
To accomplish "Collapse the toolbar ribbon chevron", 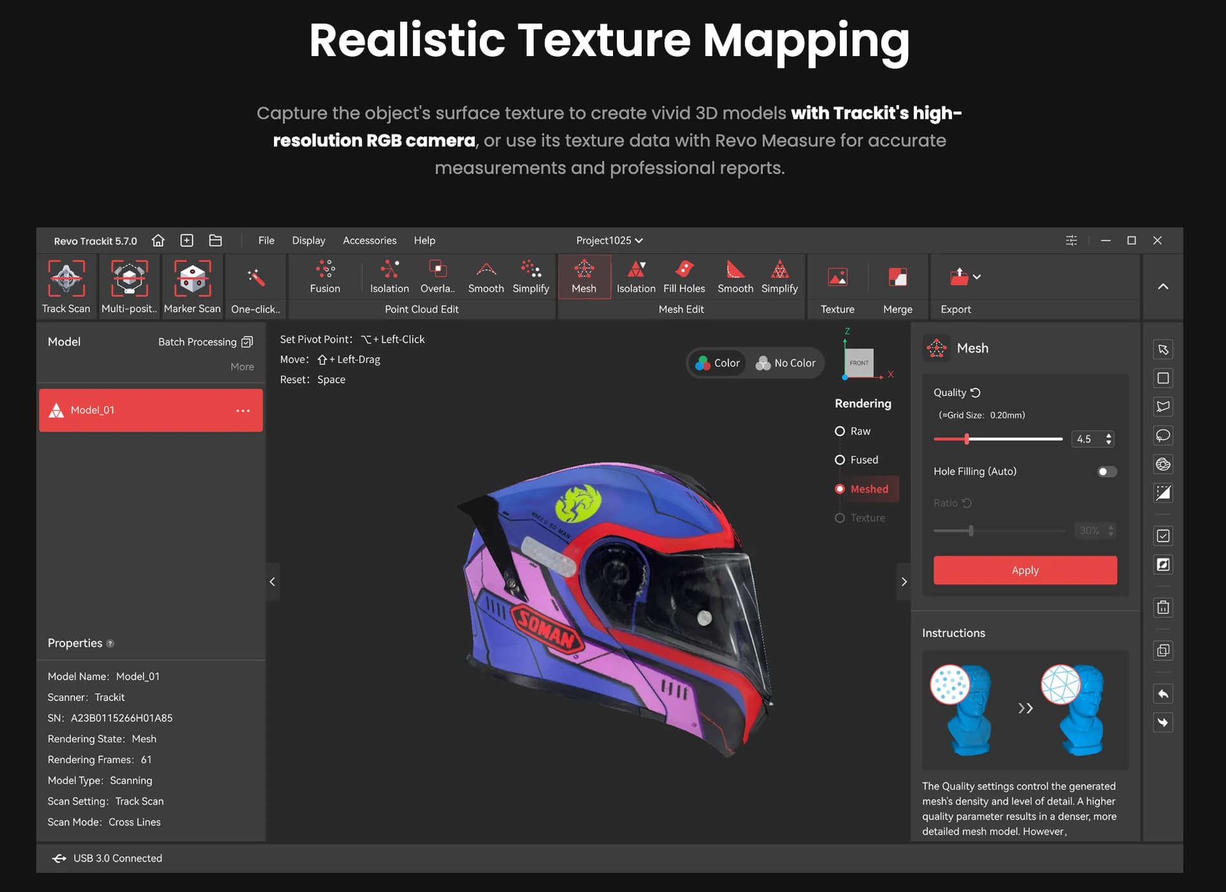I will tap(1163, 287).
